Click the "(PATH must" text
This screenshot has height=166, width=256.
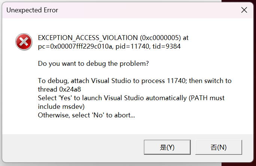[208, 98]
